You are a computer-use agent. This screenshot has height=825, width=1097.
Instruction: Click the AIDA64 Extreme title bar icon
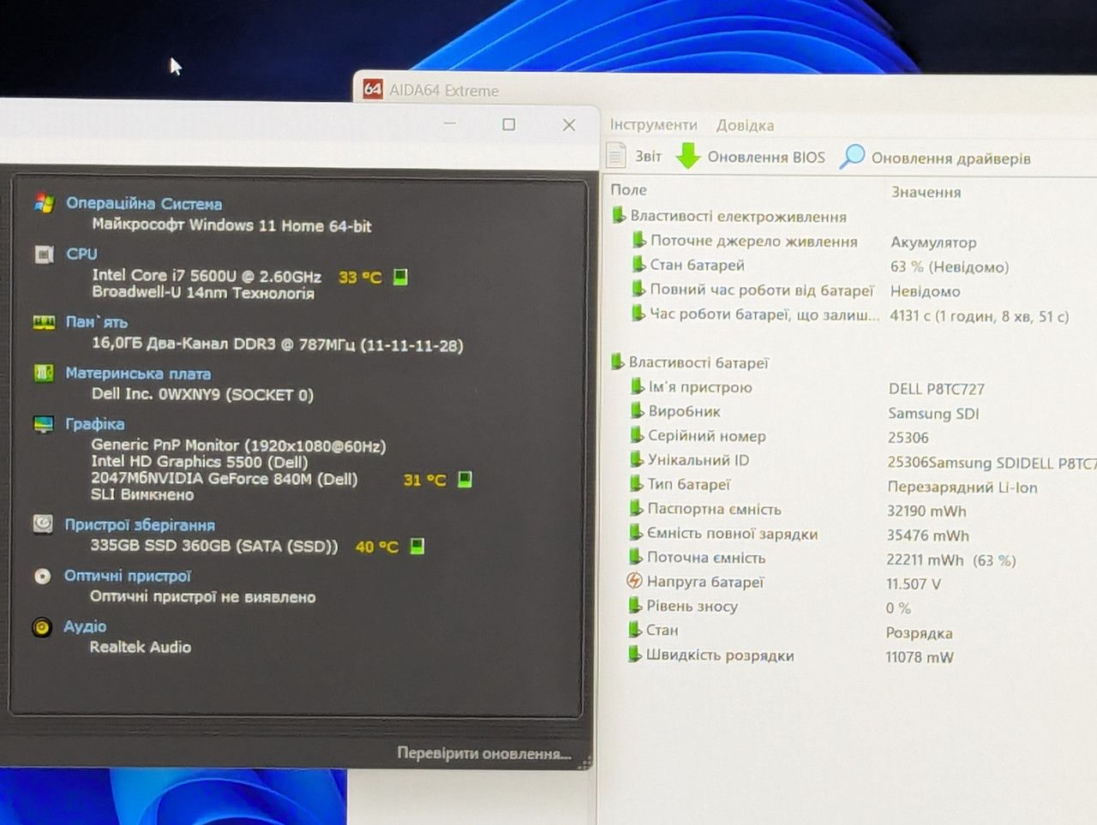coord(373,89)
